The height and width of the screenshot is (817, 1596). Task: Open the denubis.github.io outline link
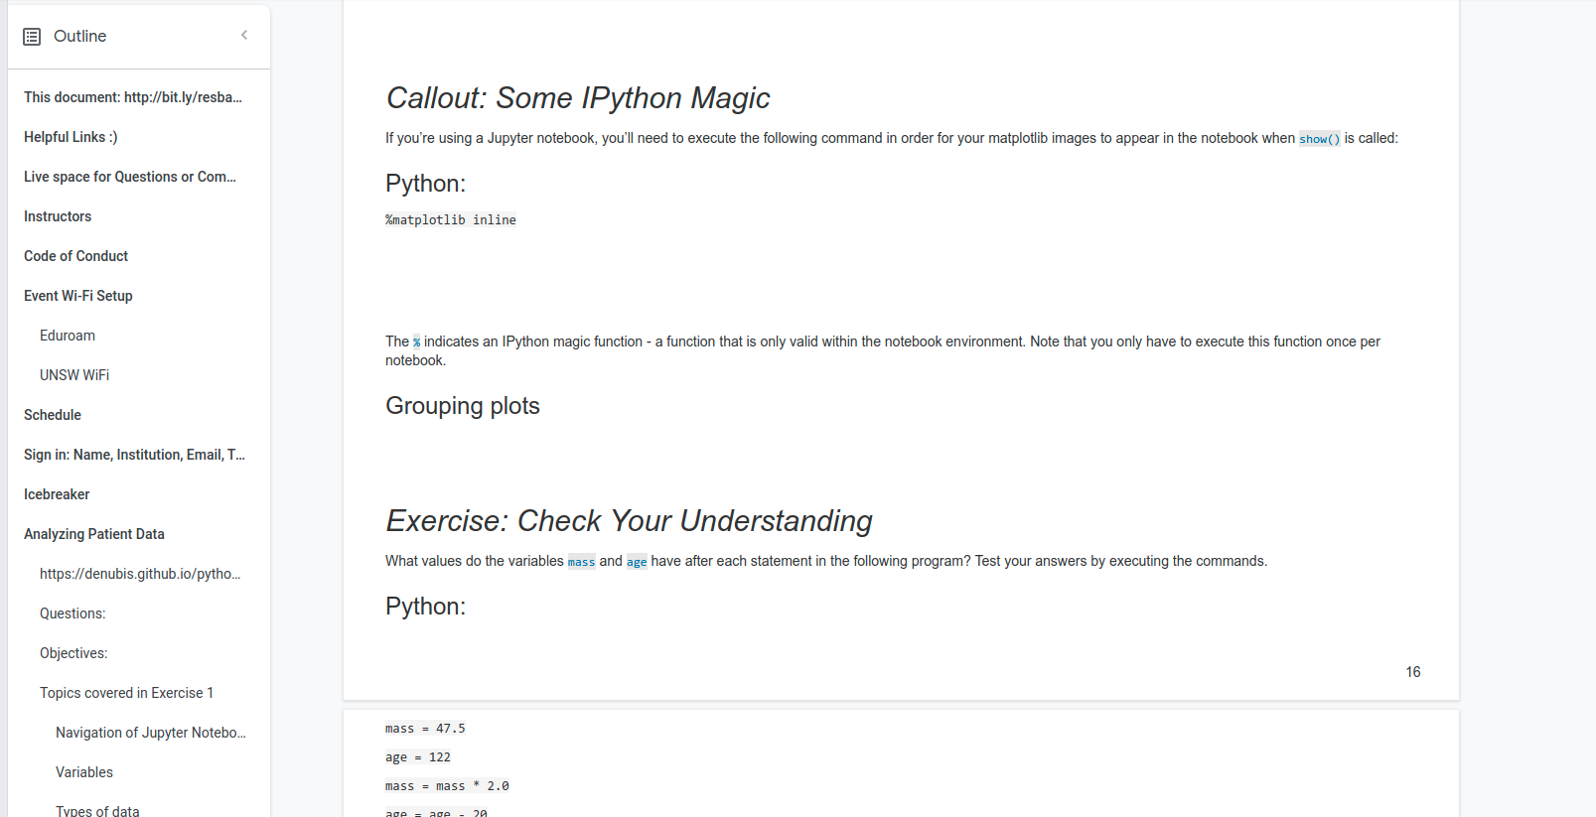pyautogui.click(x=140, y=574)
